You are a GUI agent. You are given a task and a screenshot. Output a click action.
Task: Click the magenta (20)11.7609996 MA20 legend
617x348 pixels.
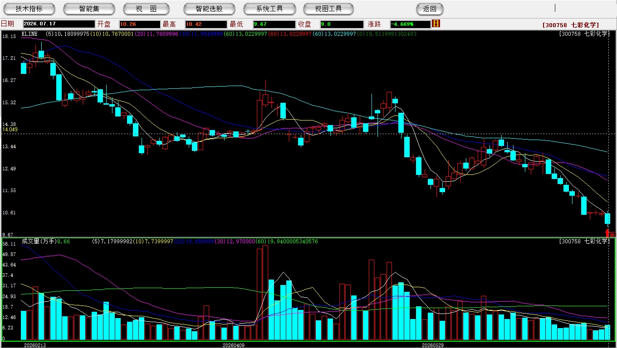tap(157, 34)
